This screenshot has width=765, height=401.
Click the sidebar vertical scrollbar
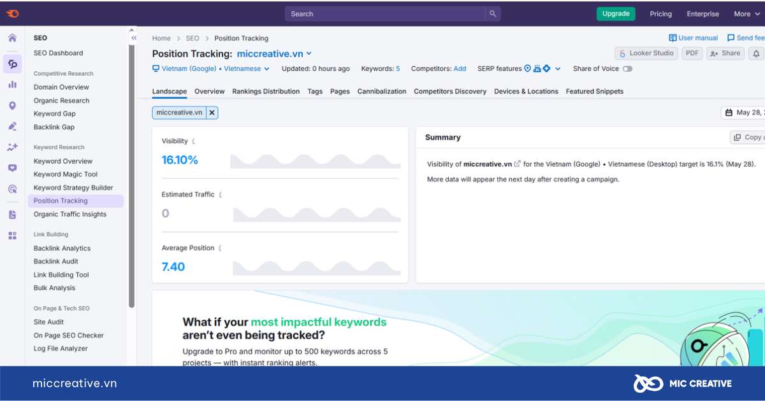[x=131, y=176]
